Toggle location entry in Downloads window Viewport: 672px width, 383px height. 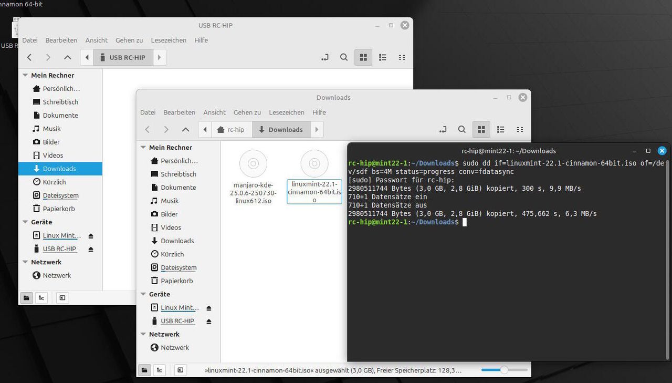point(443,129)
